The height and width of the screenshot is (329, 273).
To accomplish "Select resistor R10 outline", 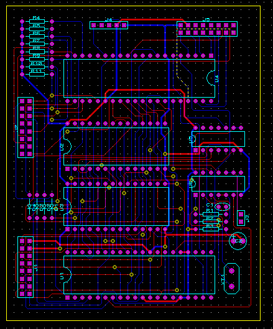I will 37,67.
